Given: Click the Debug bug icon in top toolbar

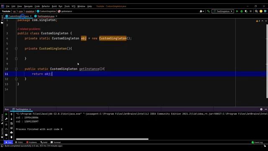Looking at the screenshot, I should 242,11.
